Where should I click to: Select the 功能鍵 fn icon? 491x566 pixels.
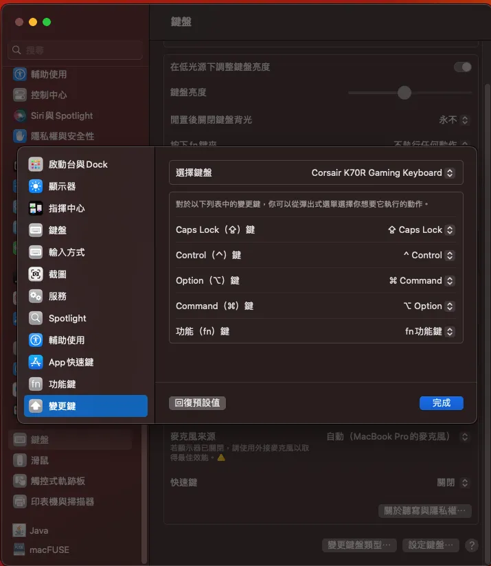click(x=36, y=385)
